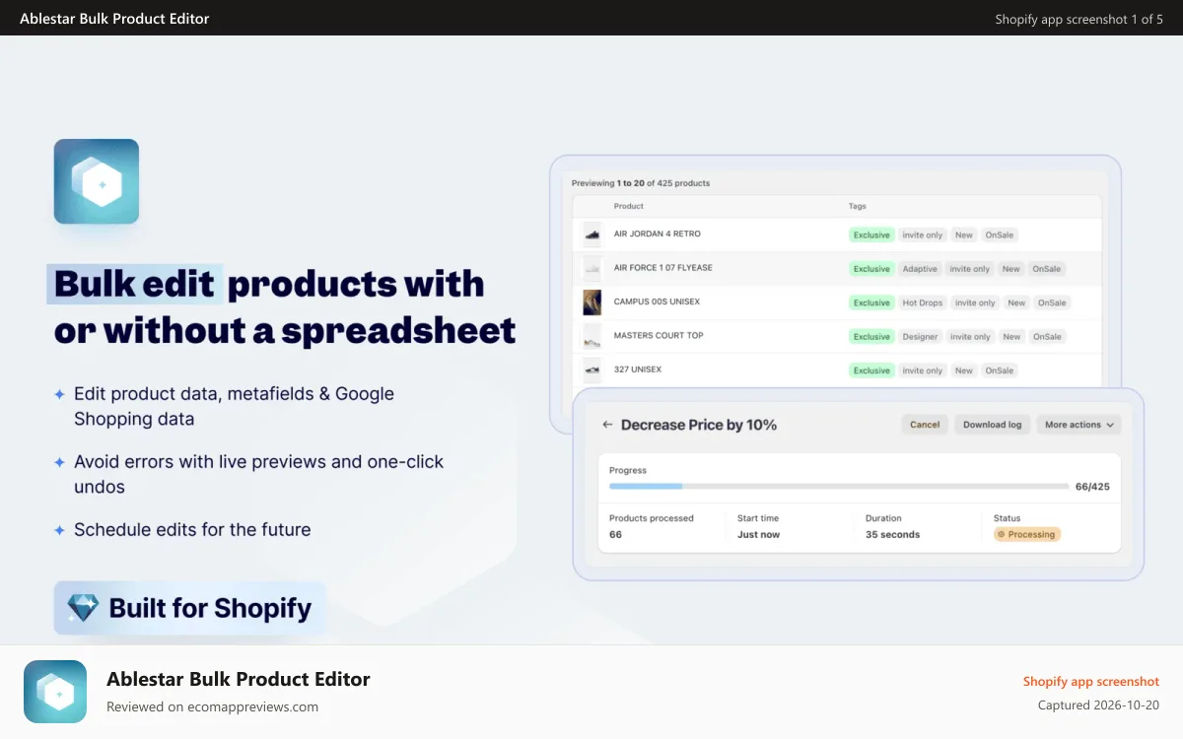Screen dimensions: 1183x739
Task: Click the OnSale tag on AIR FORCE 1 row
Action: [x=1046, y=269]
